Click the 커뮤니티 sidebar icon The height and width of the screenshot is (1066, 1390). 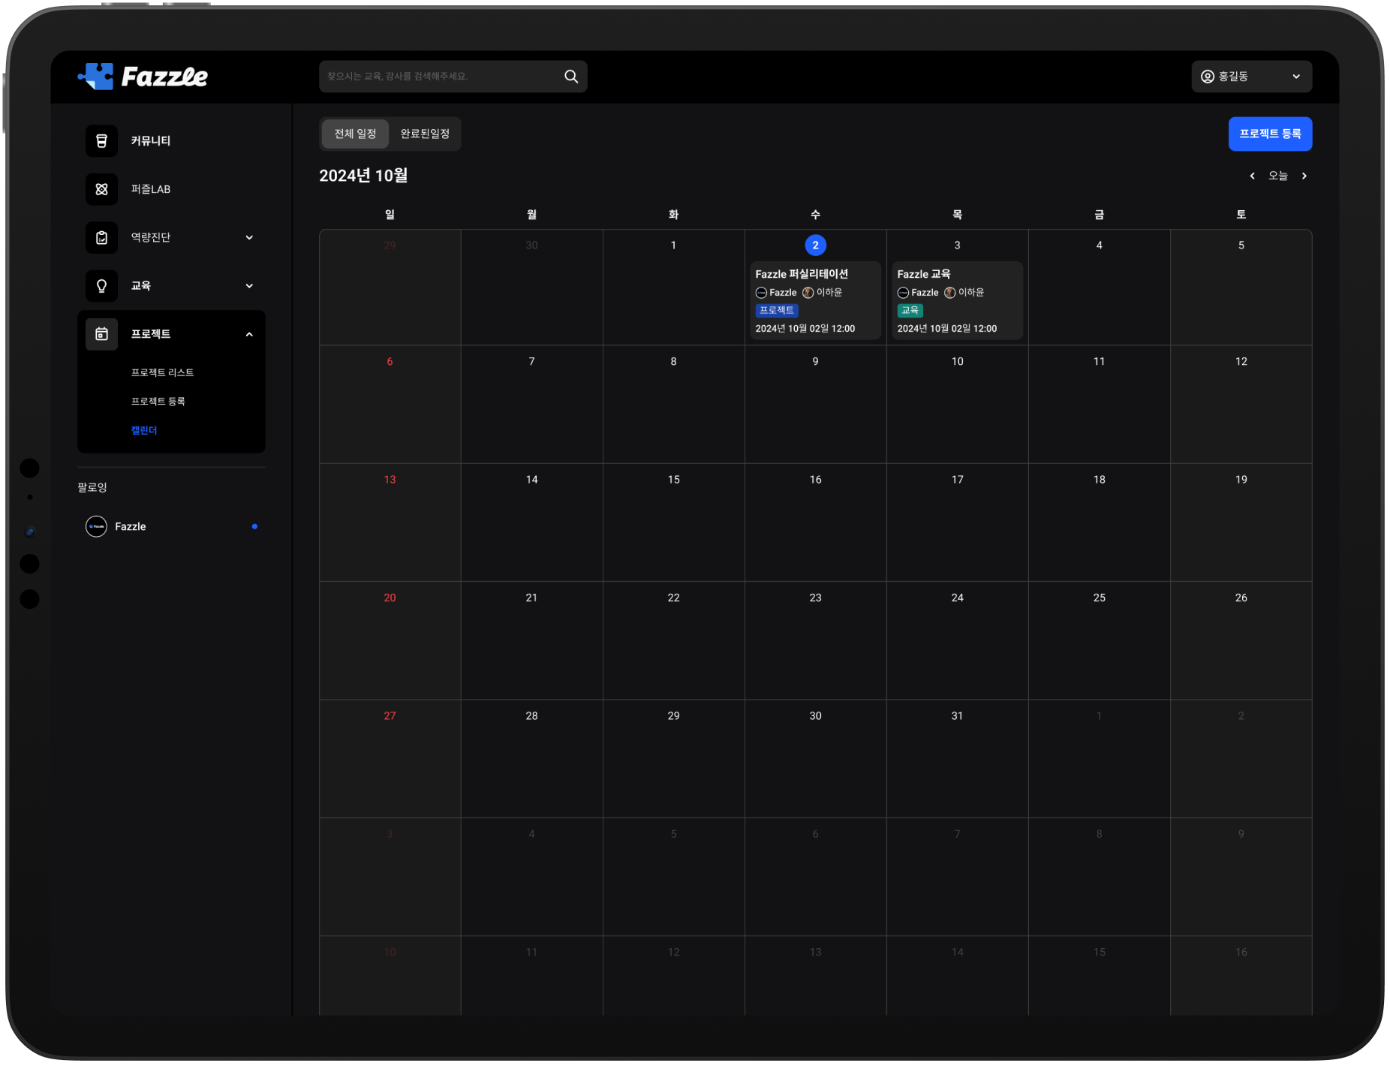tap(101, 141)
